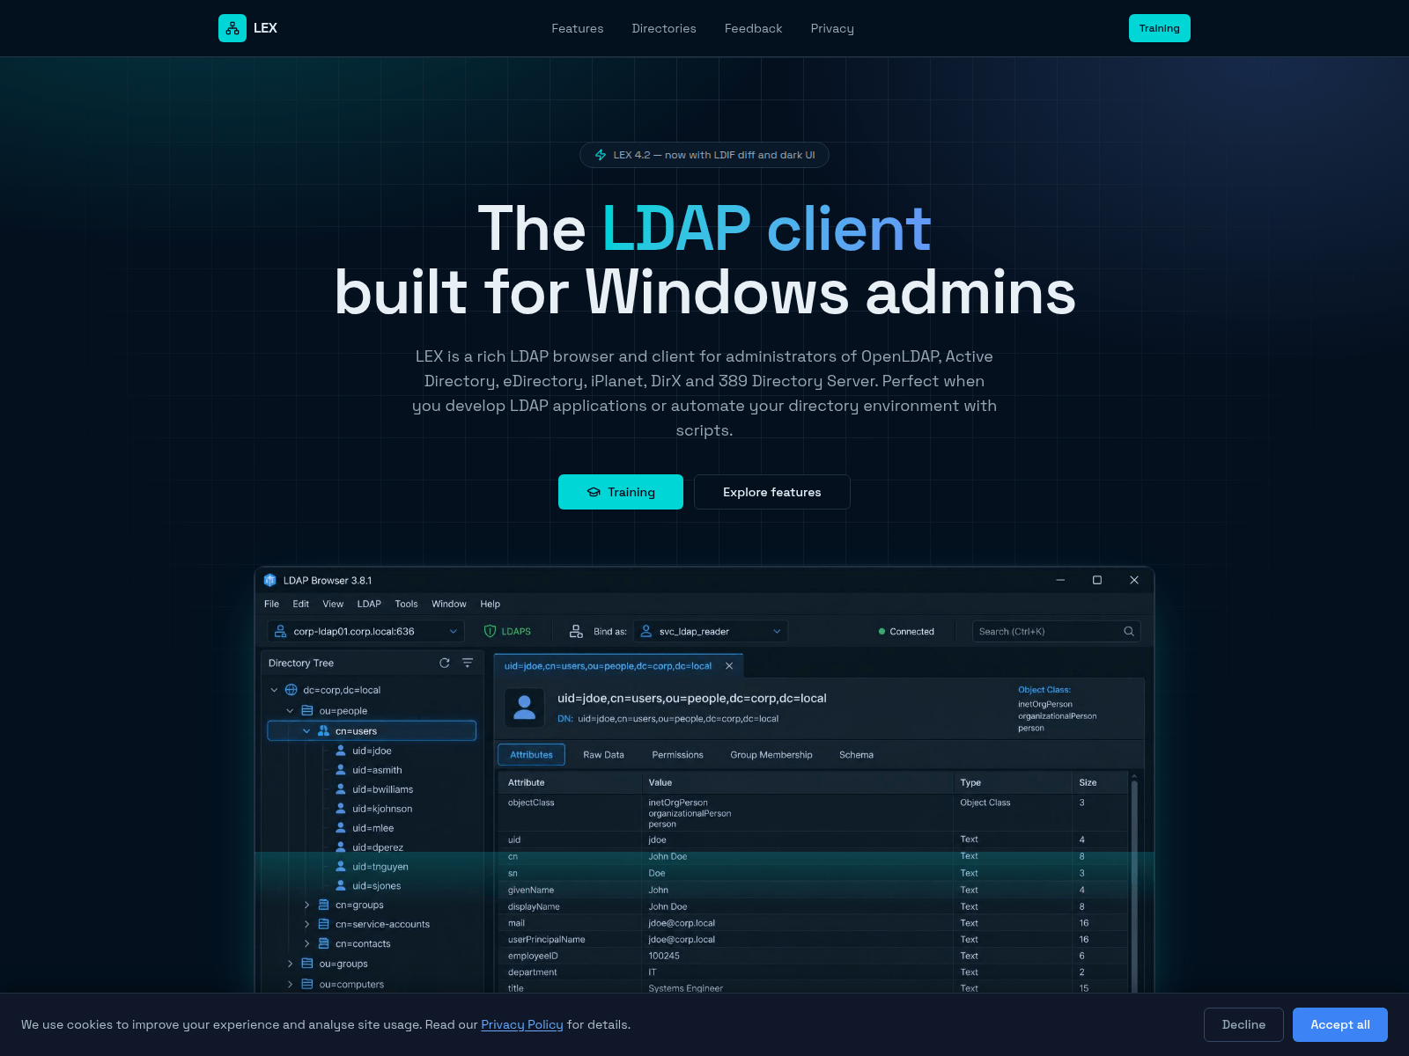Open the LDAP menu
Viewport: 1409px width, 1056px height.
tap(369, 604)
